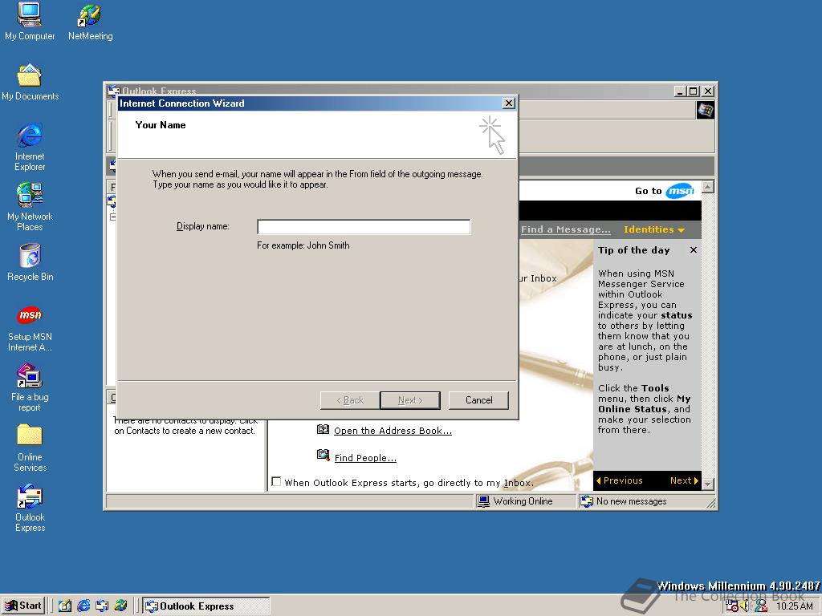Open the Start menu
Image resolution: width=822 pixels, height=616 pixels.
[x=23, y=606]
